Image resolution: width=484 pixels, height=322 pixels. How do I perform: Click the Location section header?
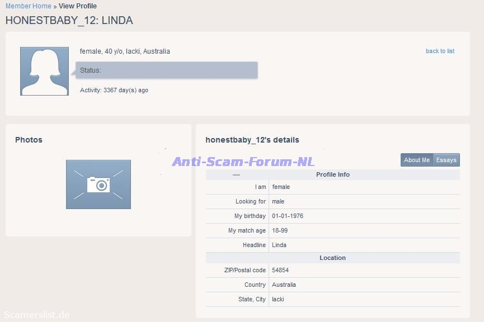pyautogui.click(x=332, y=258)
